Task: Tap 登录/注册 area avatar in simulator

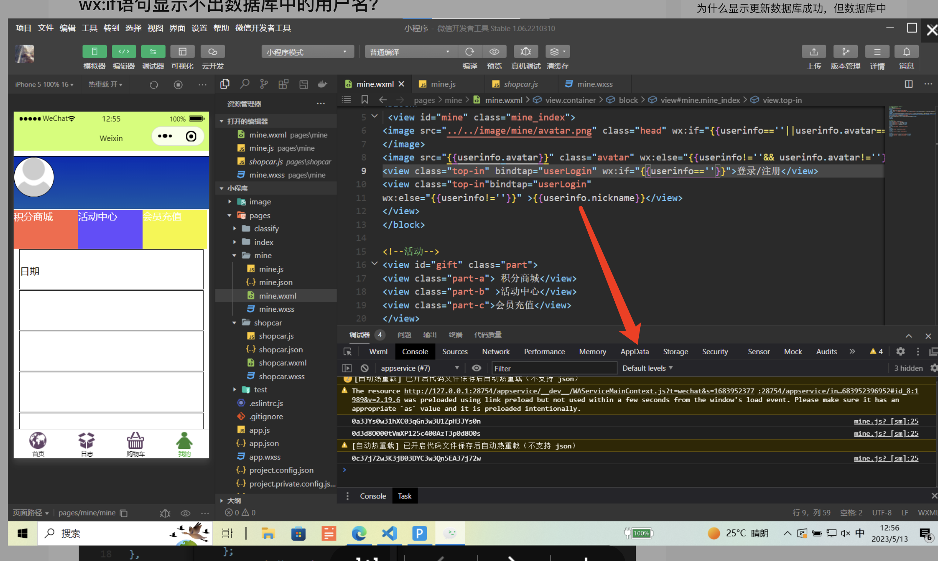Action: (34, 177)
